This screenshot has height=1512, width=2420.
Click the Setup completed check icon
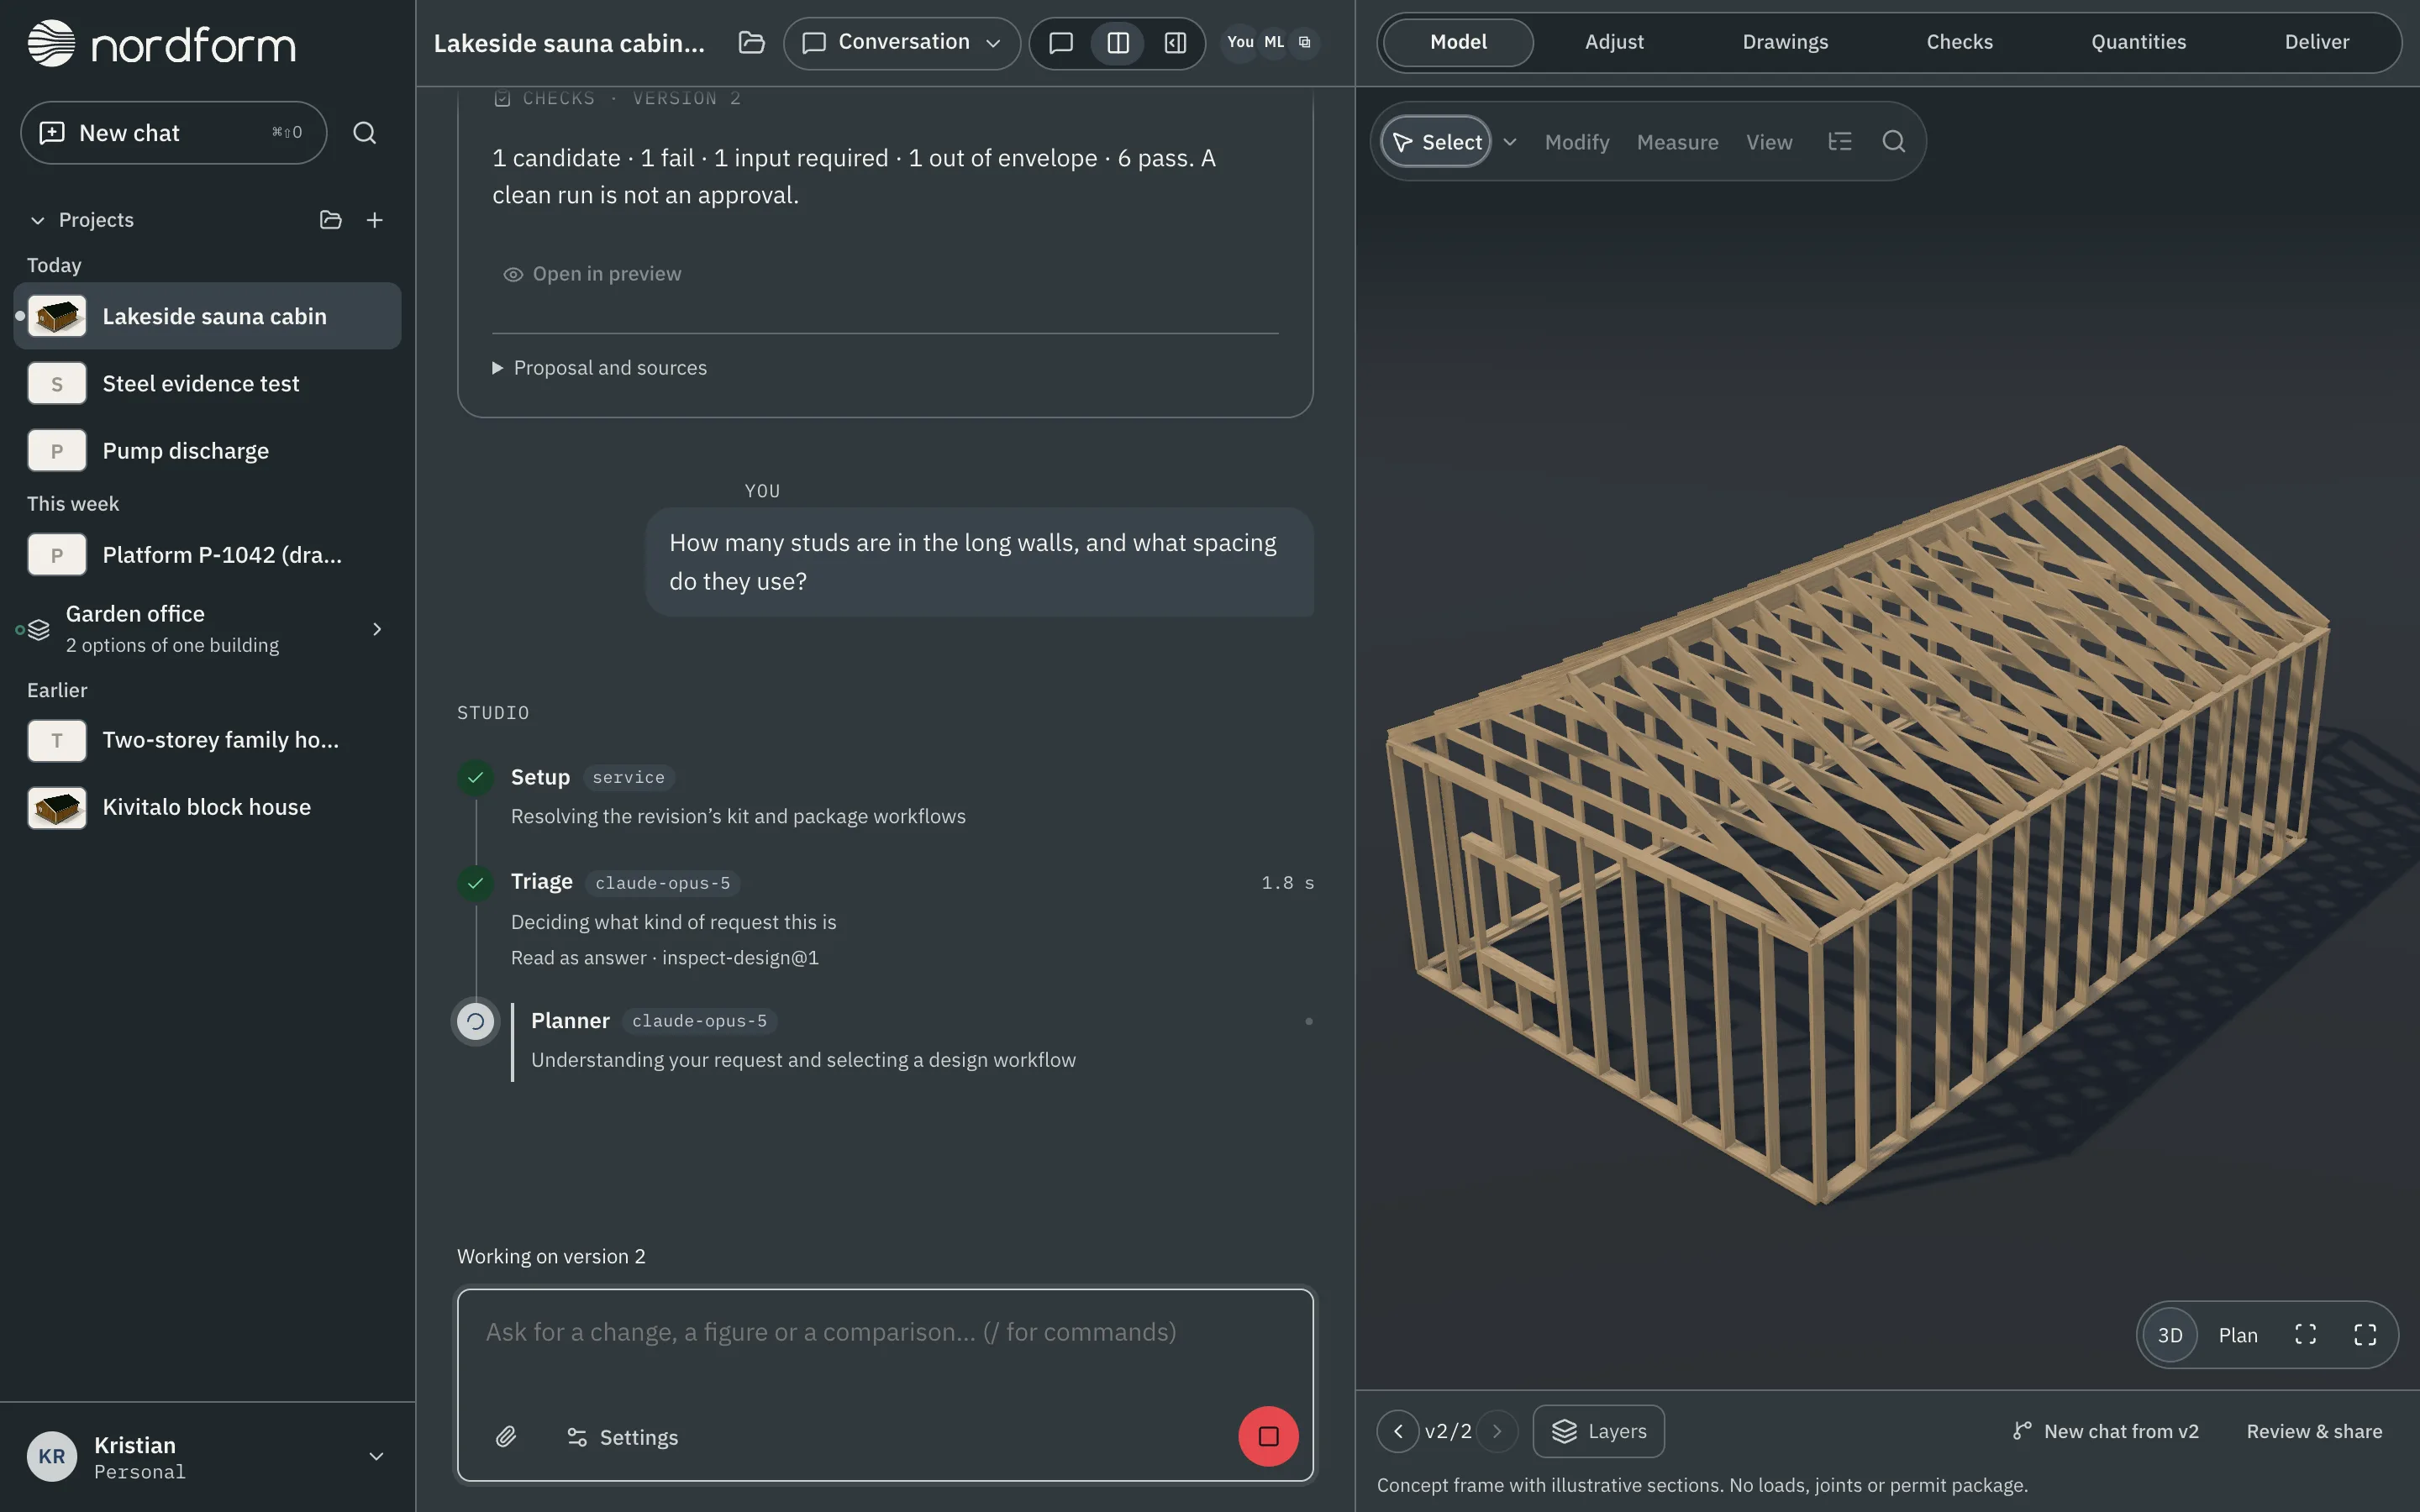tap(476, 777)
